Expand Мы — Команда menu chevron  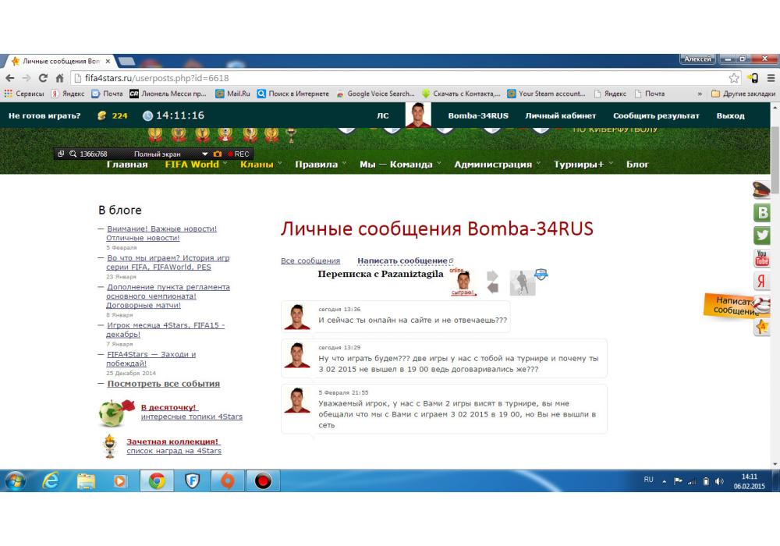[x=438, y=163]
